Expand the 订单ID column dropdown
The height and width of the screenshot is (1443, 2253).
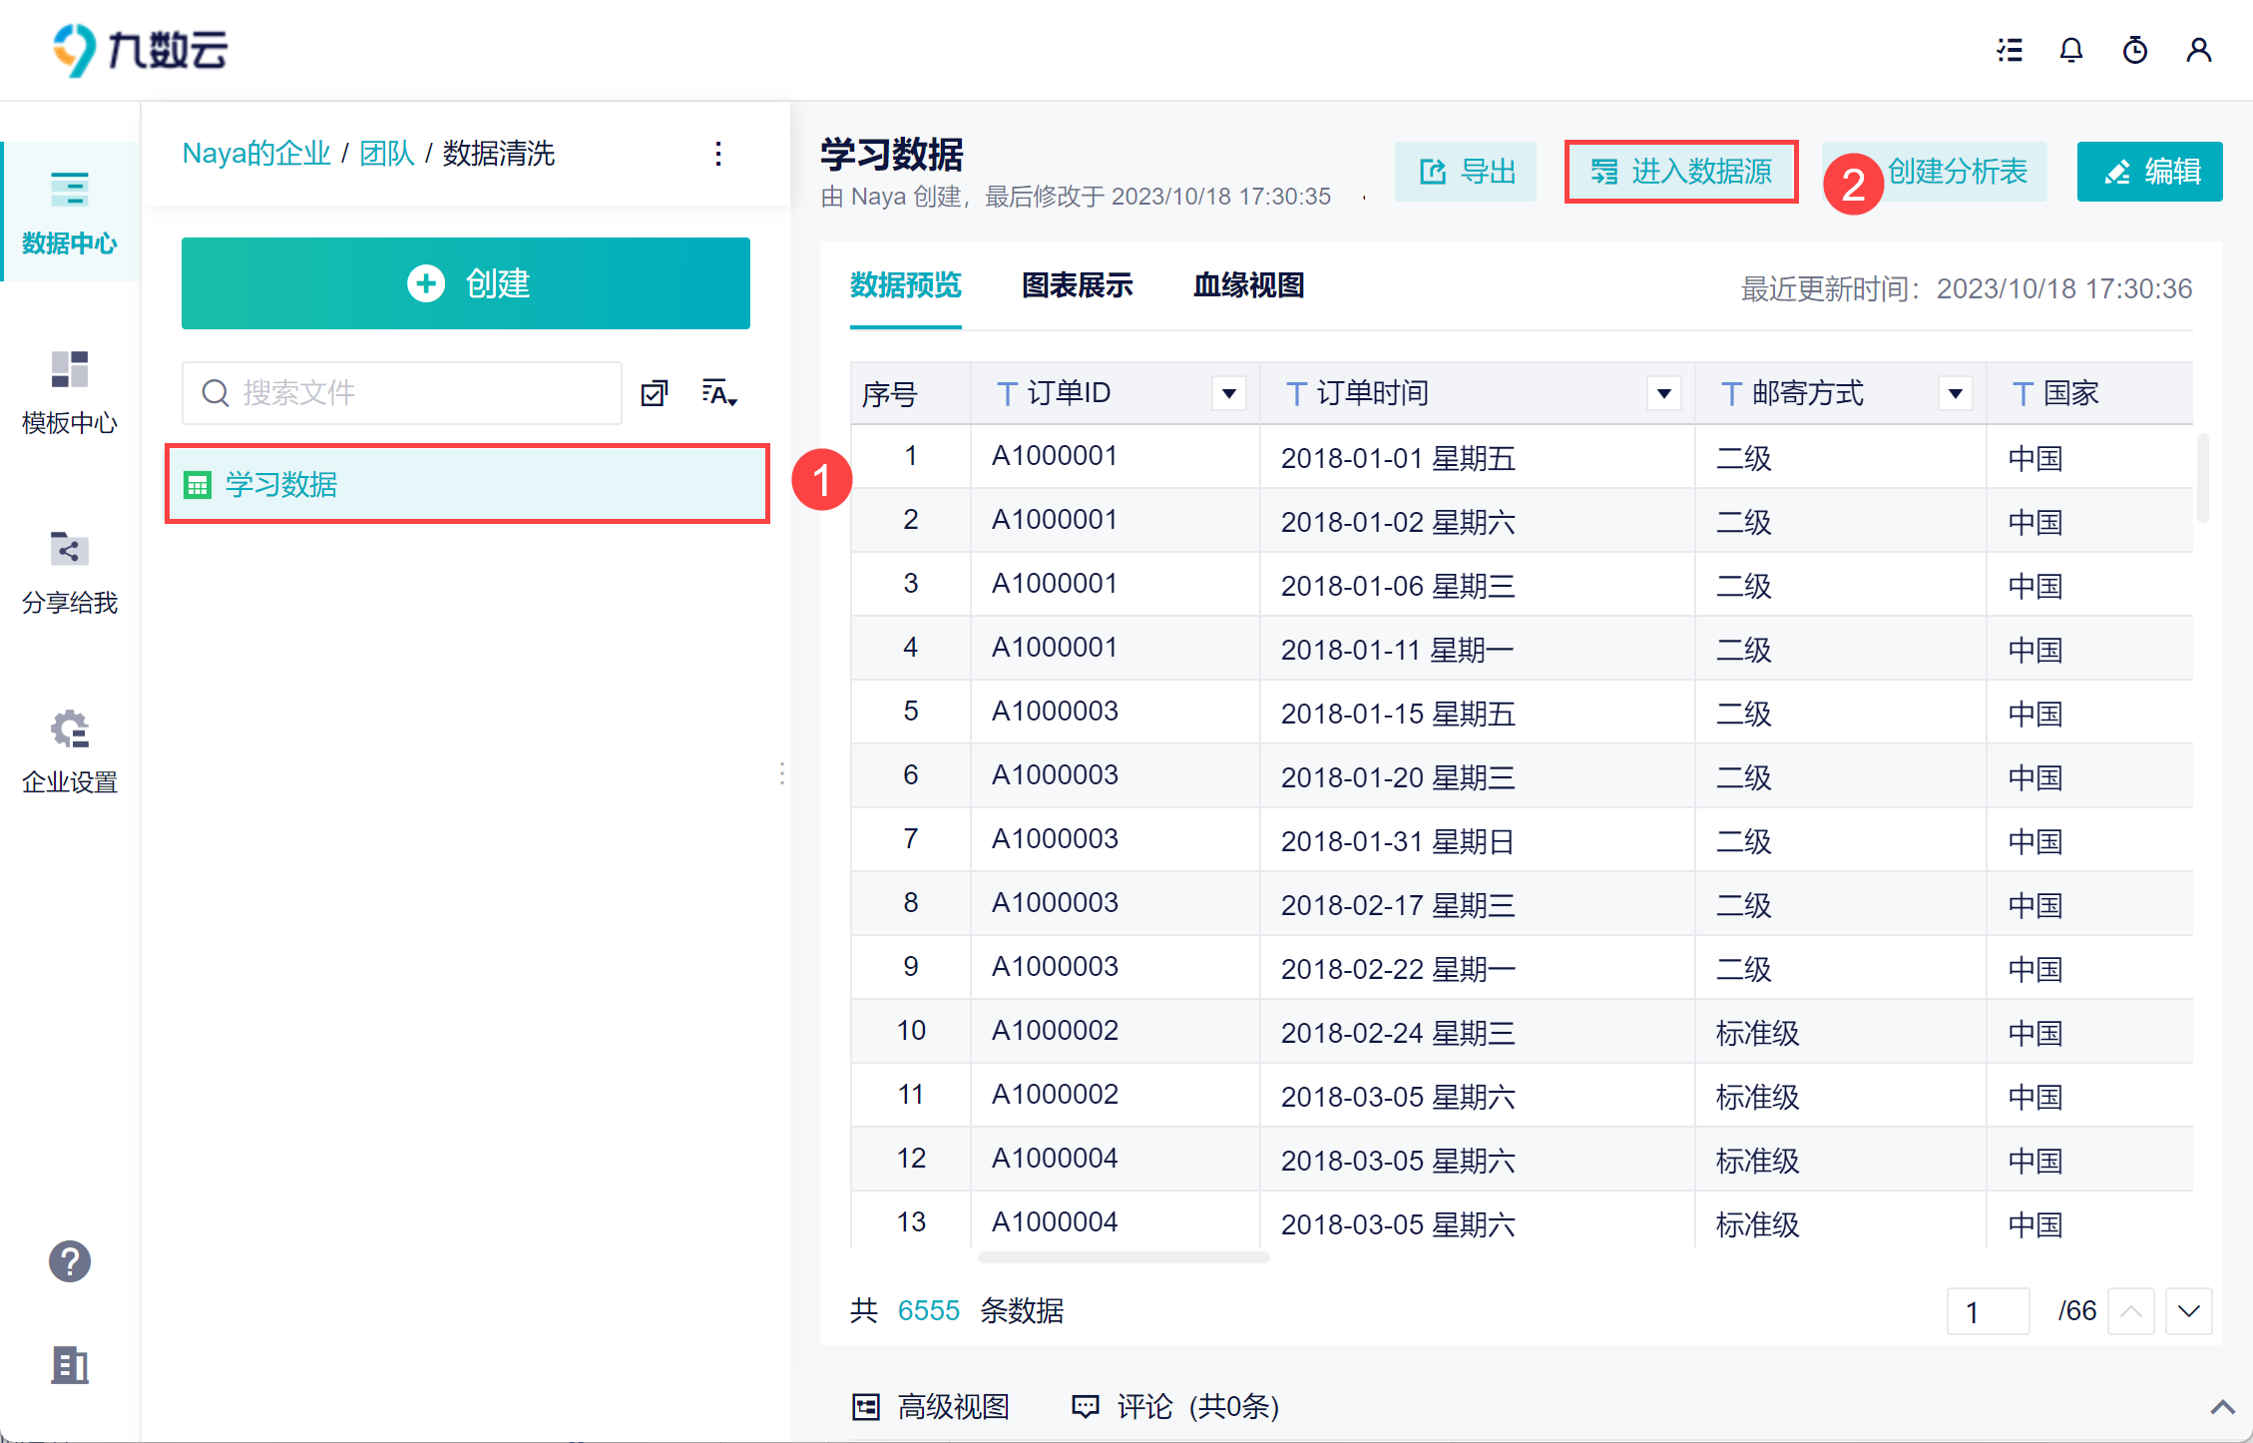1229,393
